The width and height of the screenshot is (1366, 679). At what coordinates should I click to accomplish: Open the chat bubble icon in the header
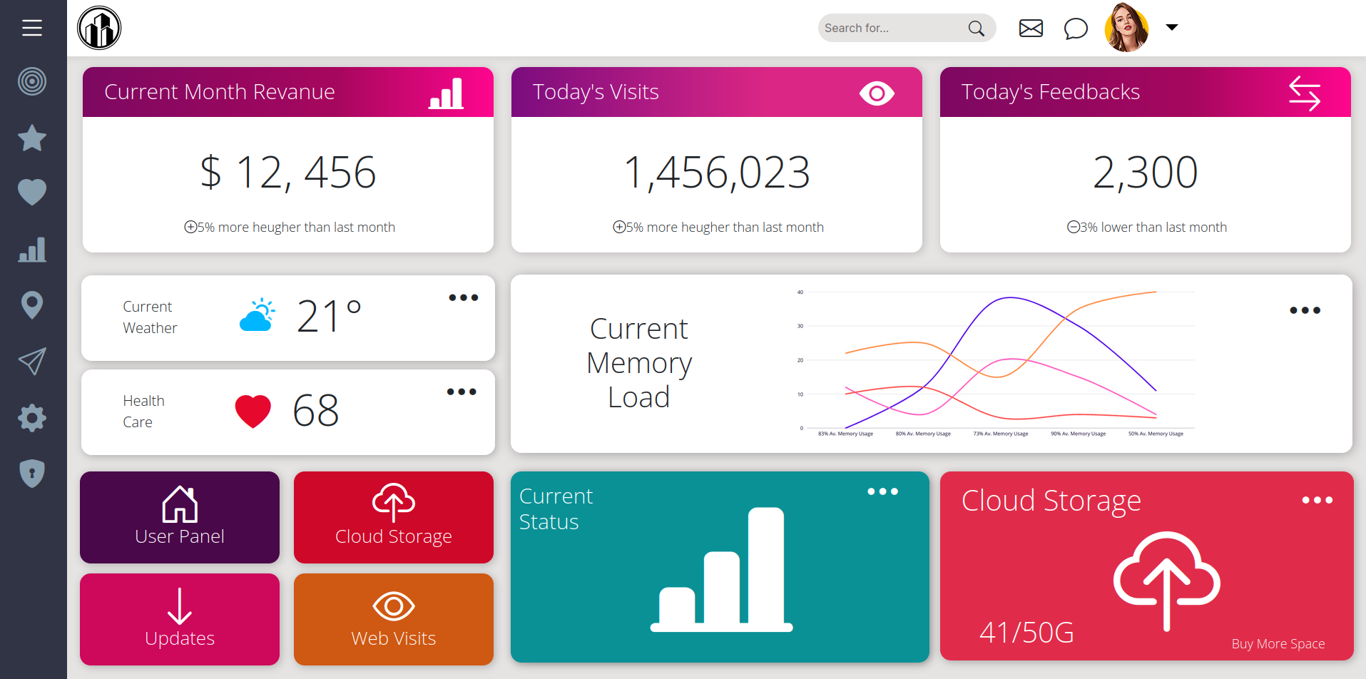pyautogui.click(x=1075, y=28)
